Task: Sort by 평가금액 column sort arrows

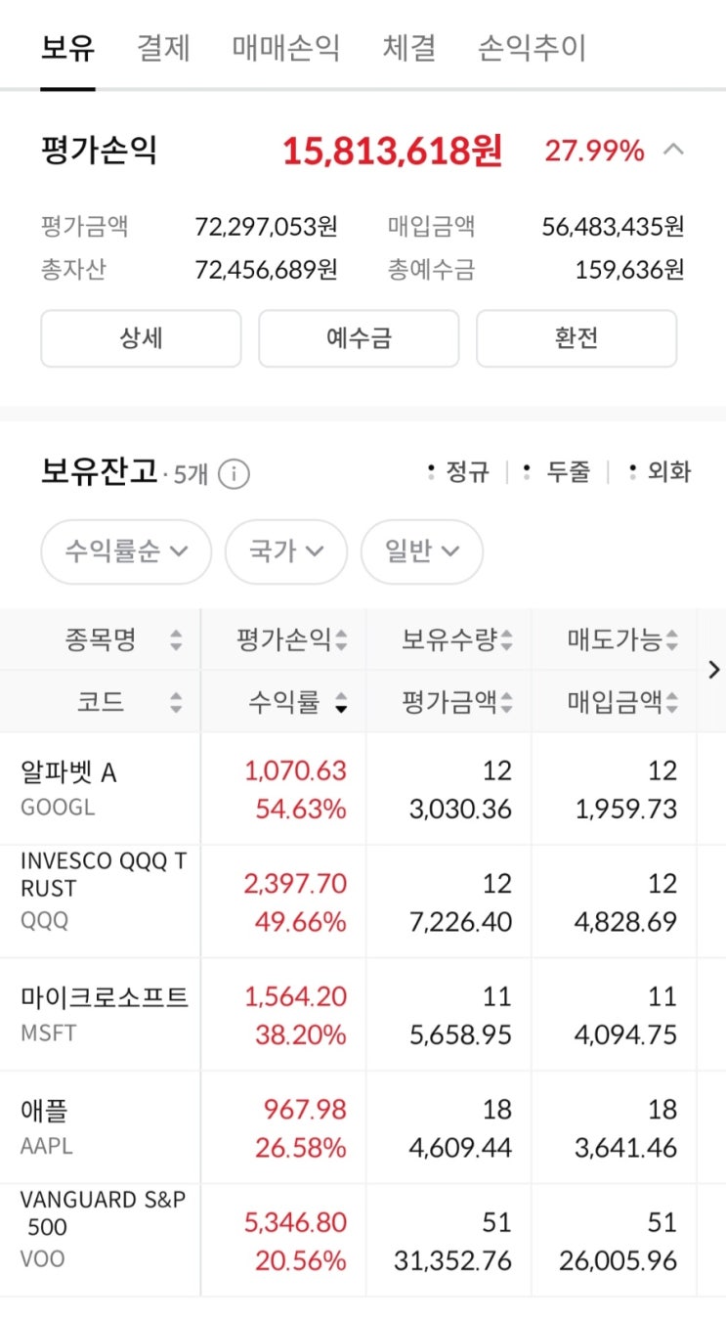Action: coord(506,701)
